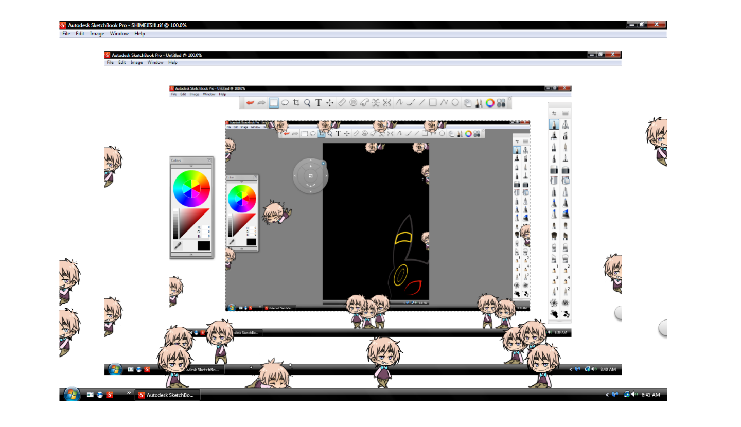Expand the bottom arrow of the larger Colors panel
The image size is (741, 427).
(x=191, y=255)
